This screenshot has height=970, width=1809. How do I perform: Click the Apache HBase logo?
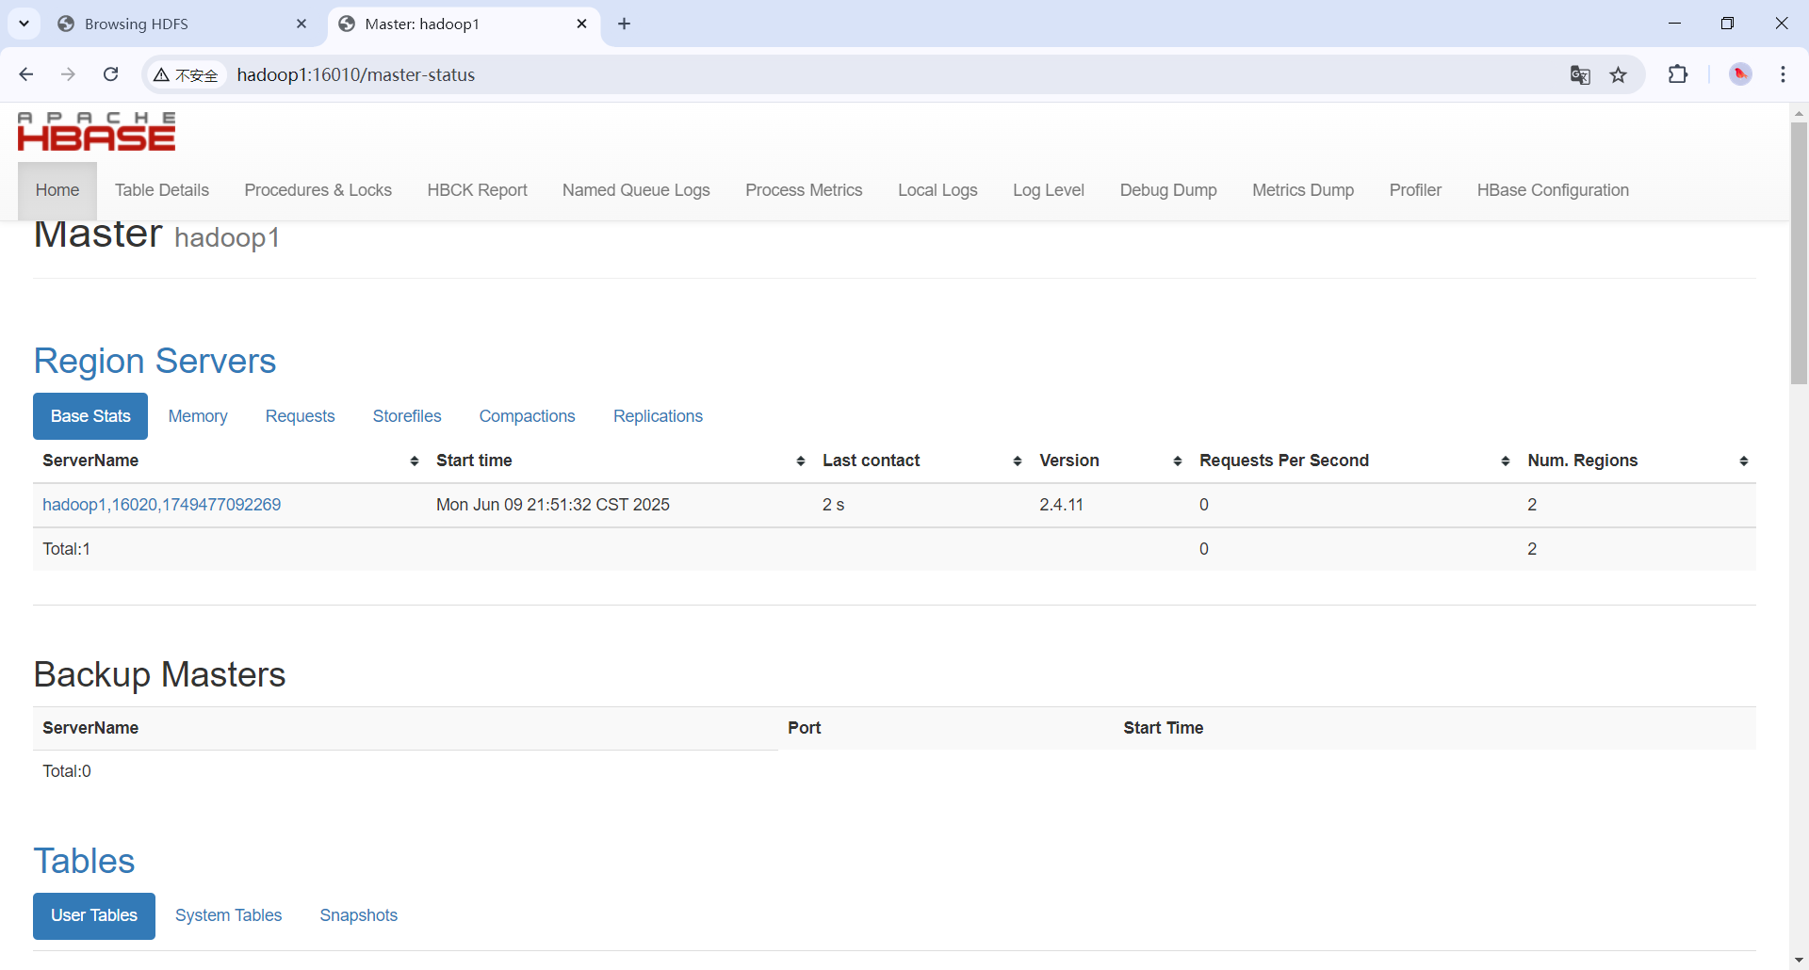[96, 132]
